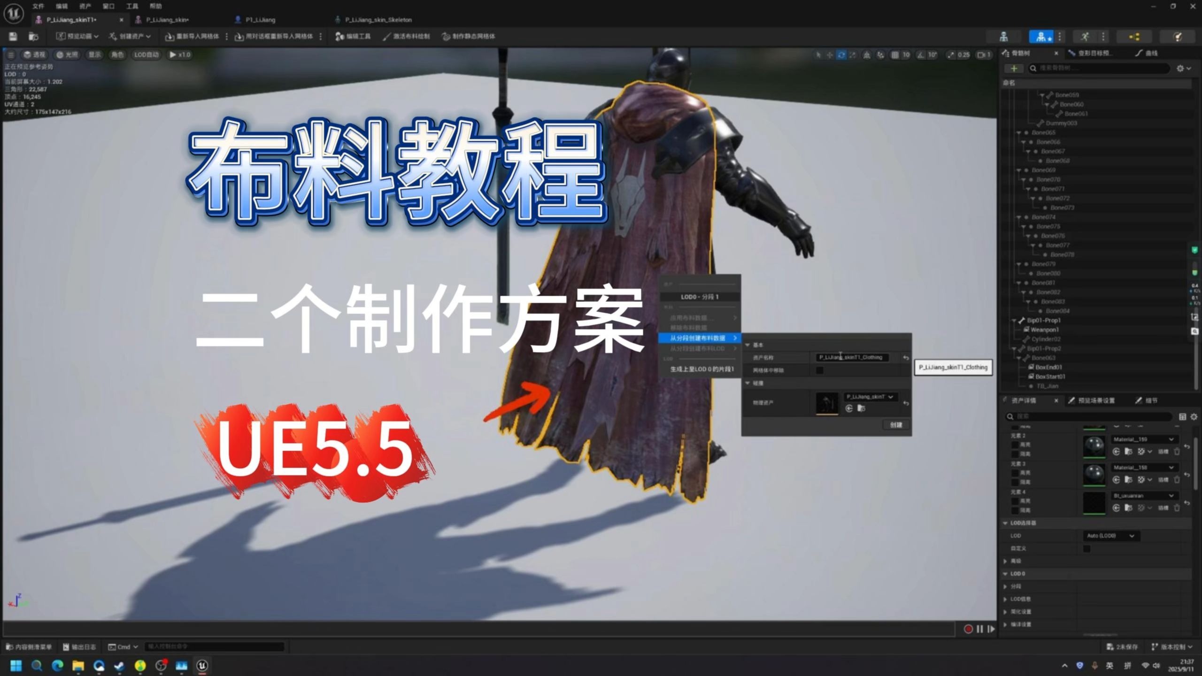Use selected asset arrow for Bt_uxuanran
Screen dimensions: 1202x676
pyautogui.click(x=1116, y=507)
